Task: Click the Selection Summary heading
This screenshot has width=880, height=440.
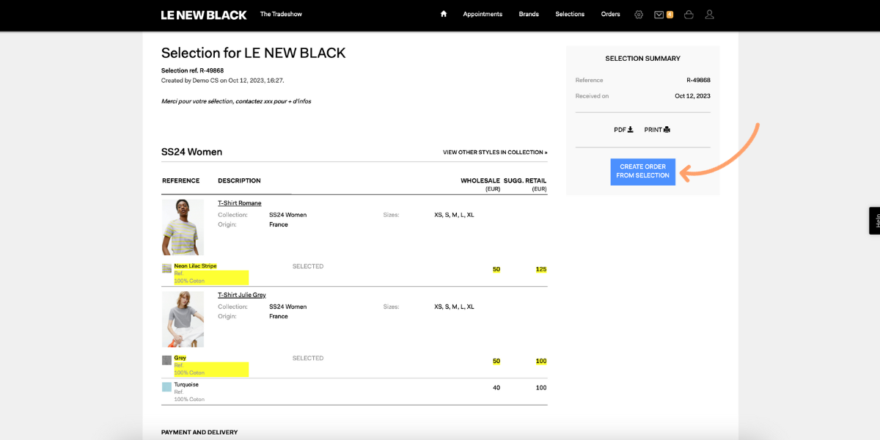Action: (x=642, y=58)
